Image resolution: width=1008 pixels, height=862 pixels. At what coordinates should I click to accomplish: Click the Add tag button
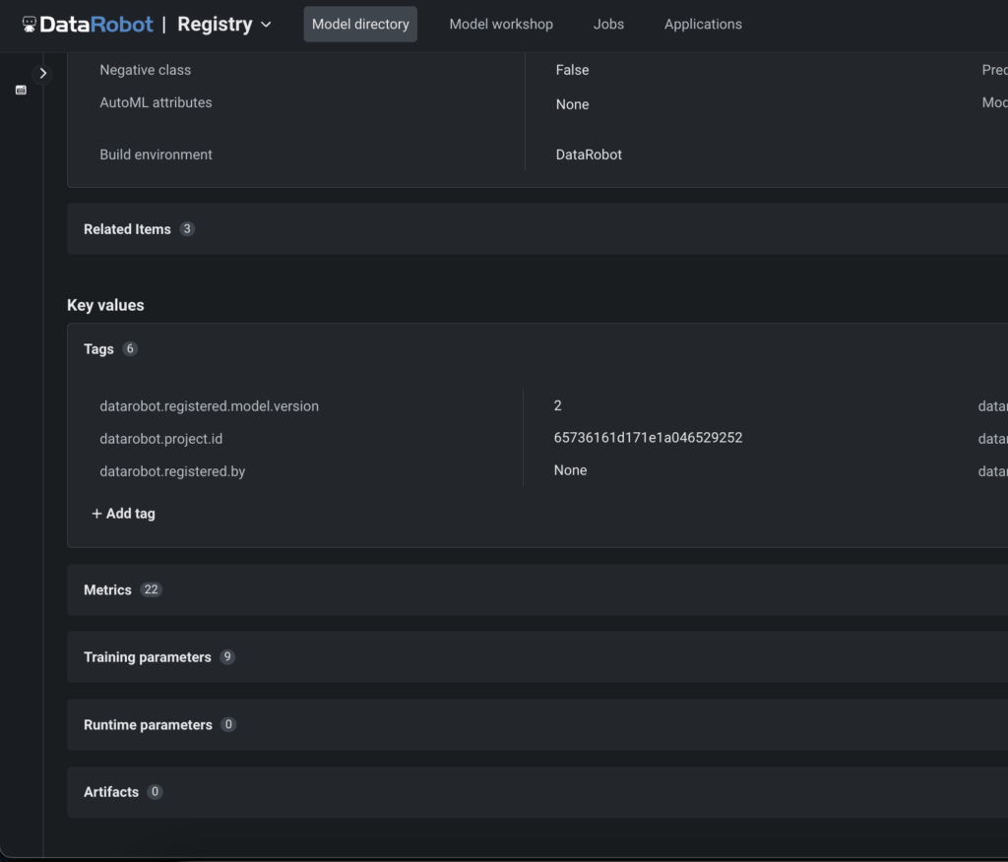pyautogui.click(x=123, y=513)
